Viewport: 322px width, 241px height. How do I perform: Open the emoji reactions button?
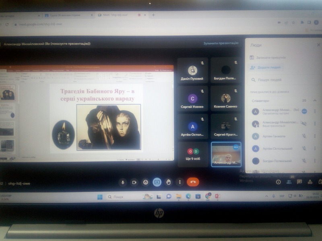[145, 182]
